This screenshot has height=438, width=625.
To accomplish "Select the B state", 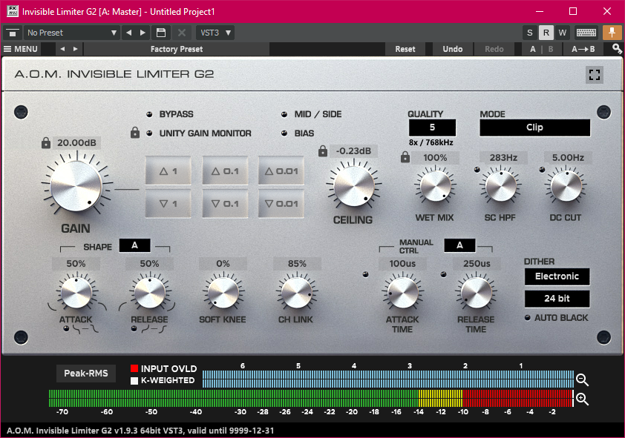I will pyautogui.click(x=551, y=49).
